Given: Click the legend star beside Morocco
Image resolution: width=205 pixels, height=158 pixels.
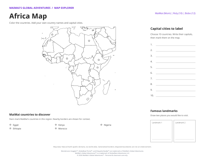Looking at the screenshot, I should click(x=56, y=128).
